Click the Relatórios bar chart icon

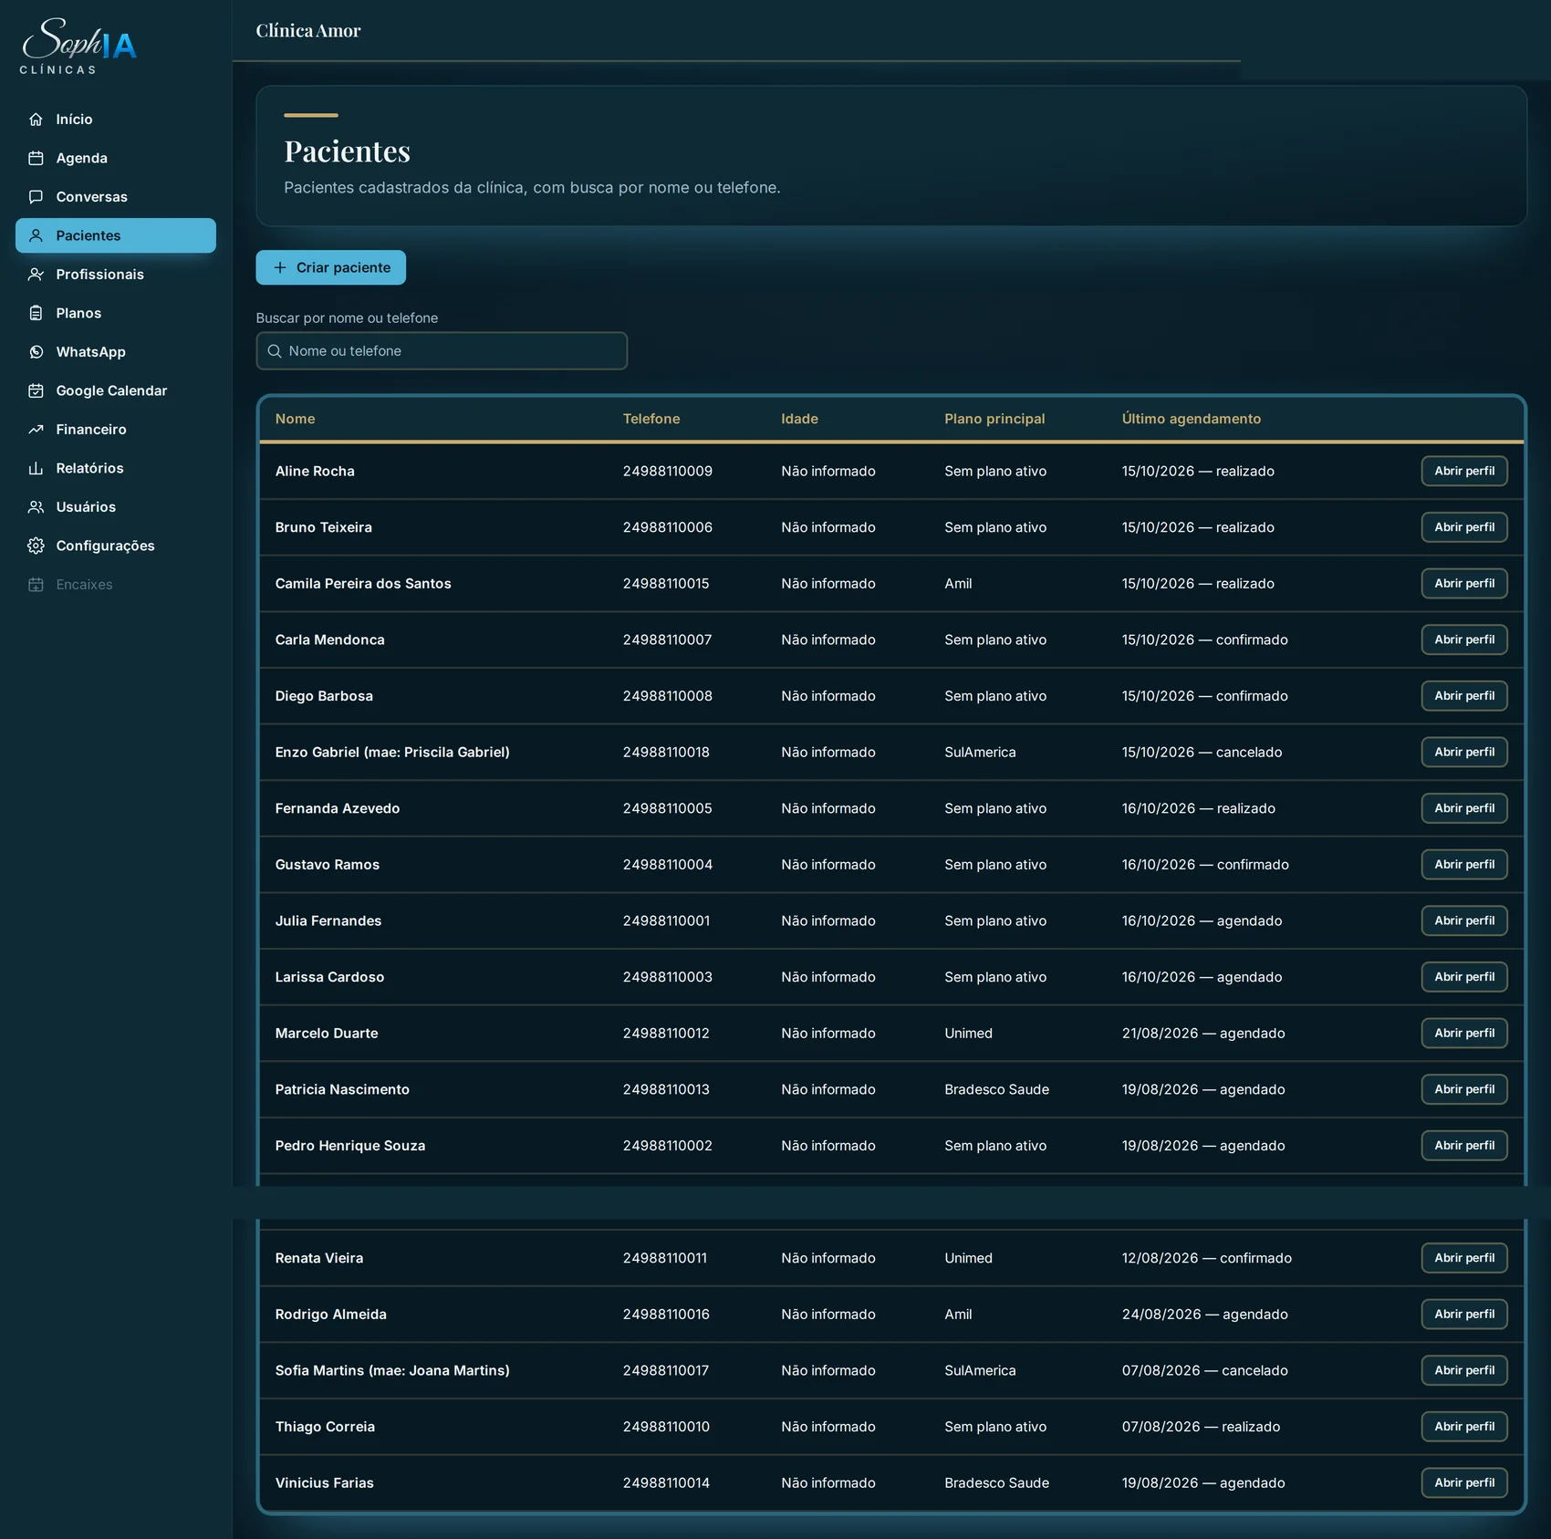[x=36, y=468]
